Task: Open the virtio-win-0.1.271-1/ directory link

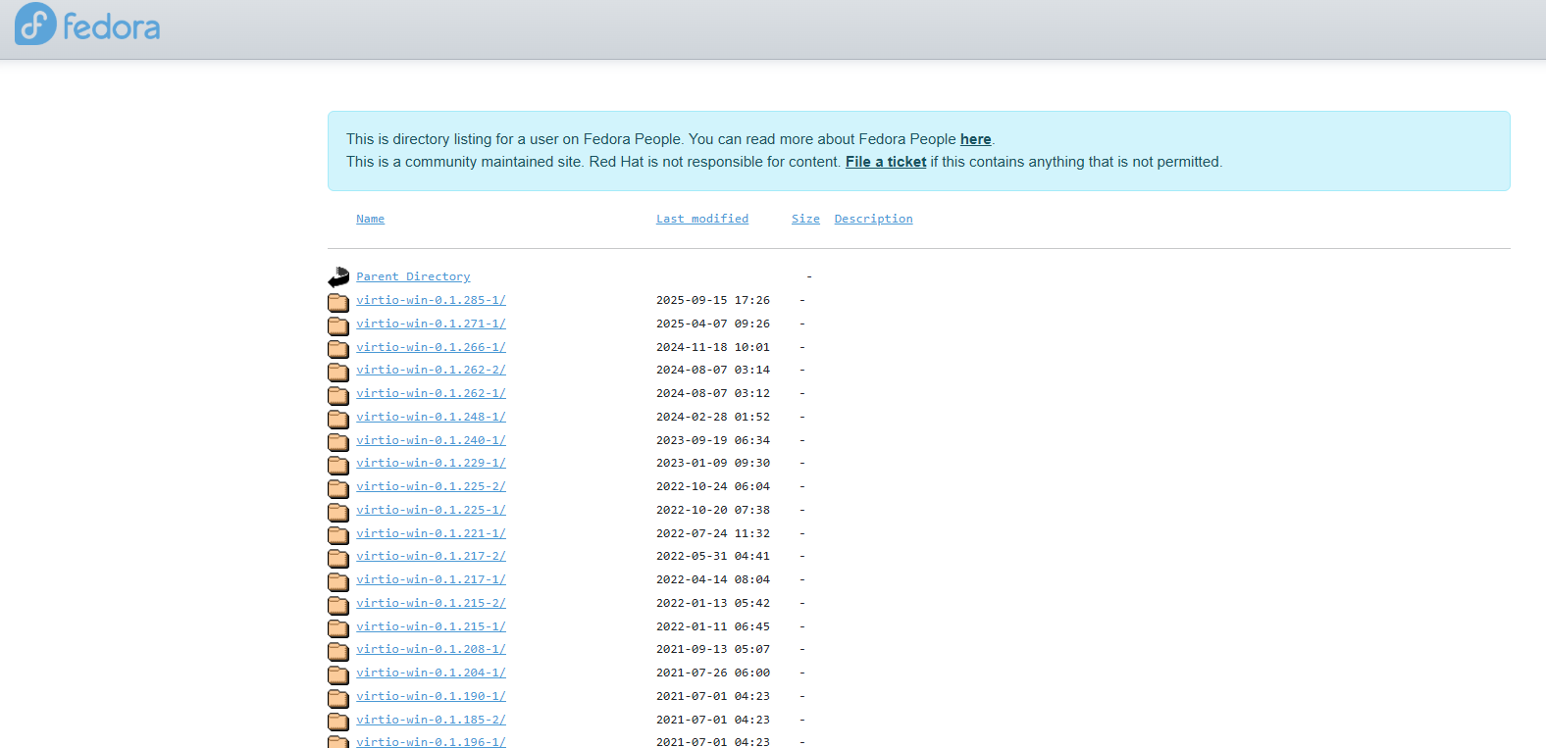Action: coord(431,324)
